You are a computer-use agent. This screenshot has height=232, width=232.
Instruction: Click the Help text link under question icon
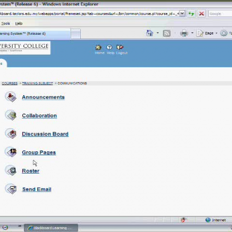click(110, 53)
